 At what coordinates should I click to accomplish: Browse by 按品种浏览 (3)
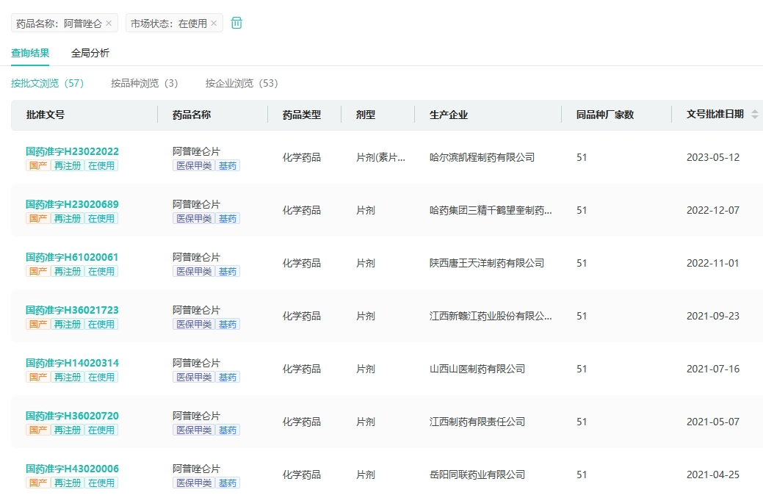[144, 83]
